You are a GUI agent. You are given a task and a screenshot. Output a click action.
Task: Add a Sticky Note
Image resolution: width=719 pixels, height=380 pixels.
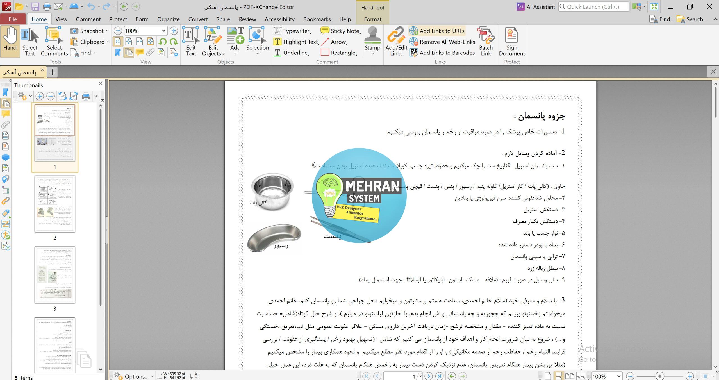pyautogui.click(x=340, y=31)
